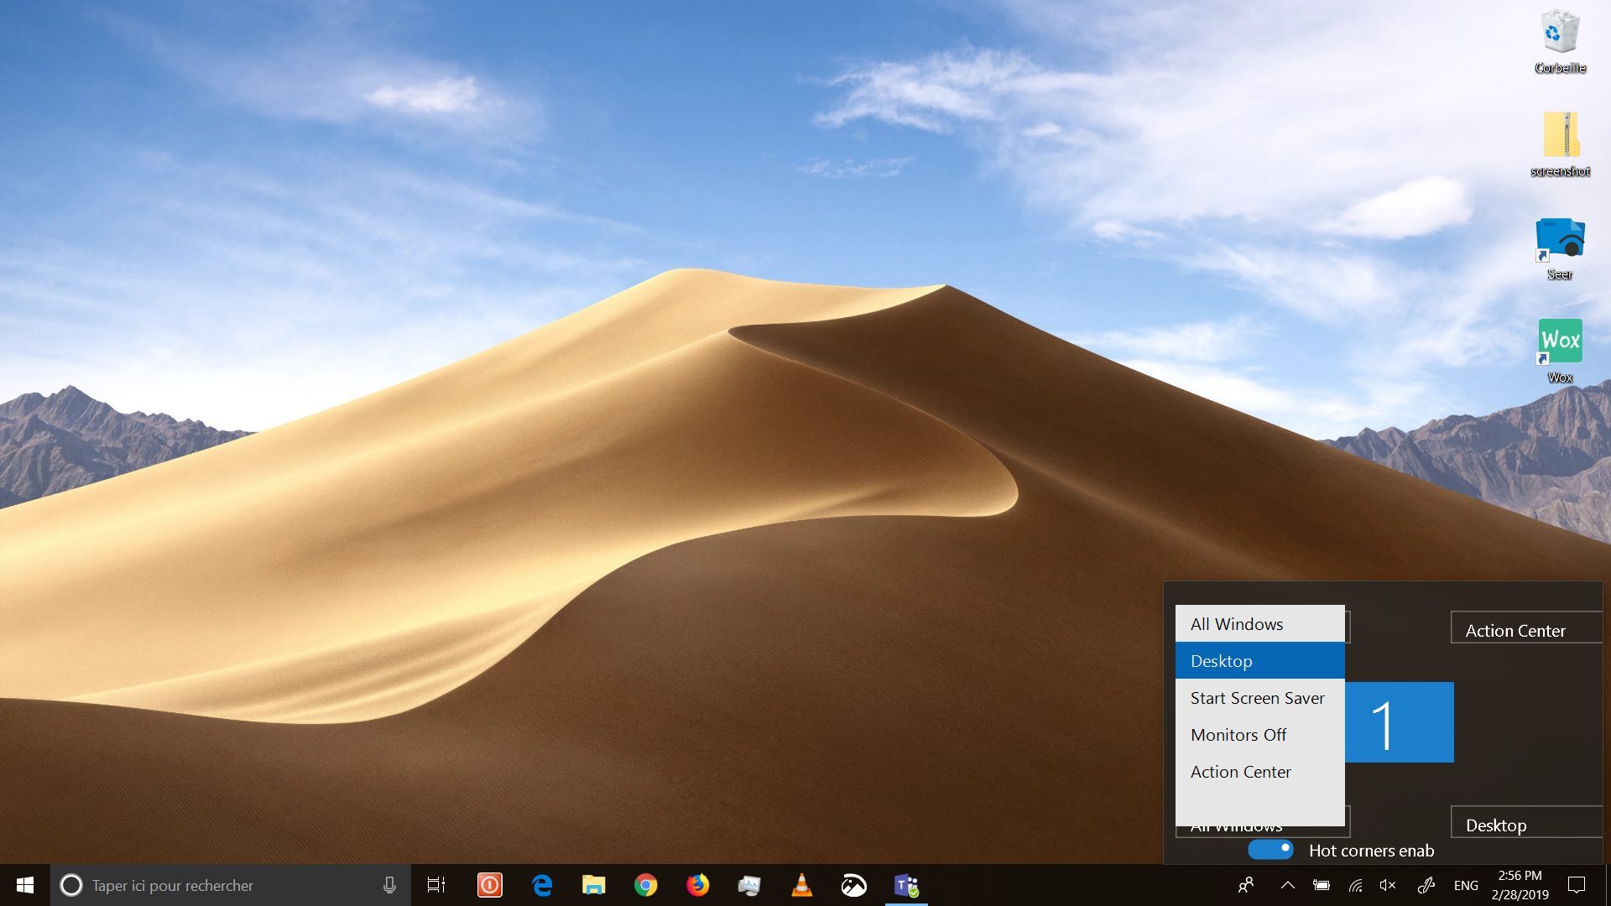Check battery status in system tray
Viewport: 1611px width, 906px height.
[x=1322, y=885]
